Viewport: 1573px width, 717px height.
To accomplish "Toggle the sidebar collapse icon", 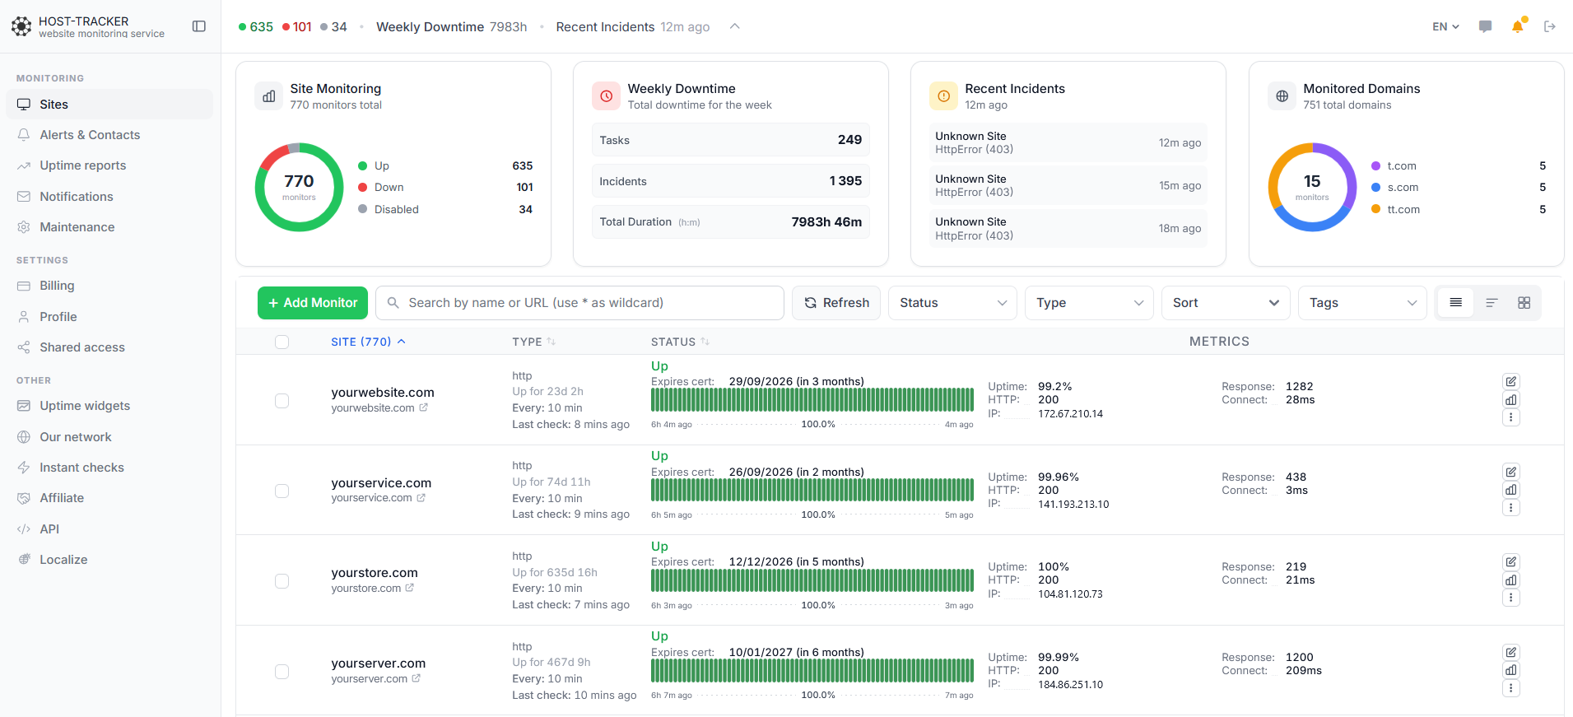I will click(199, 26).
